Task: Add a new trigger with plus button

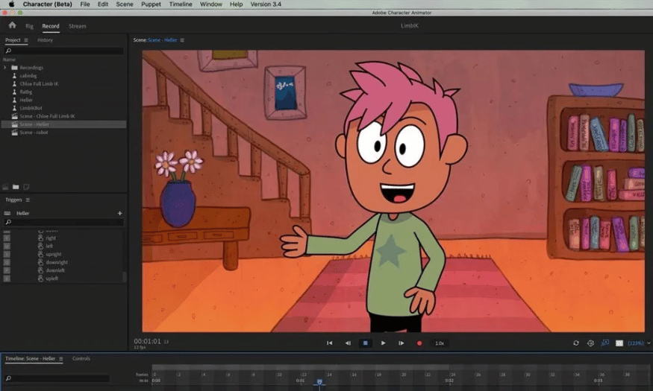Action: click(x=120, y=213)
